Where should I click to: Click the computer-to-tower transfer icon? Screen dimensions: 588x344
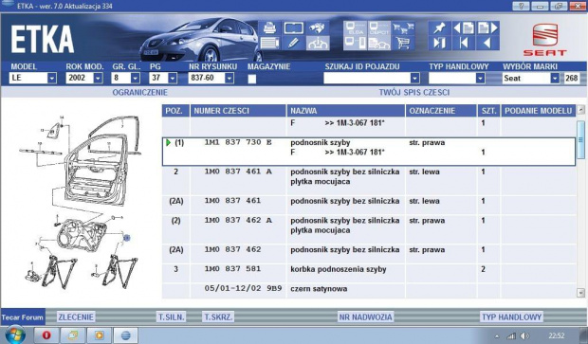pyautogui.click(x=355, y=43)
